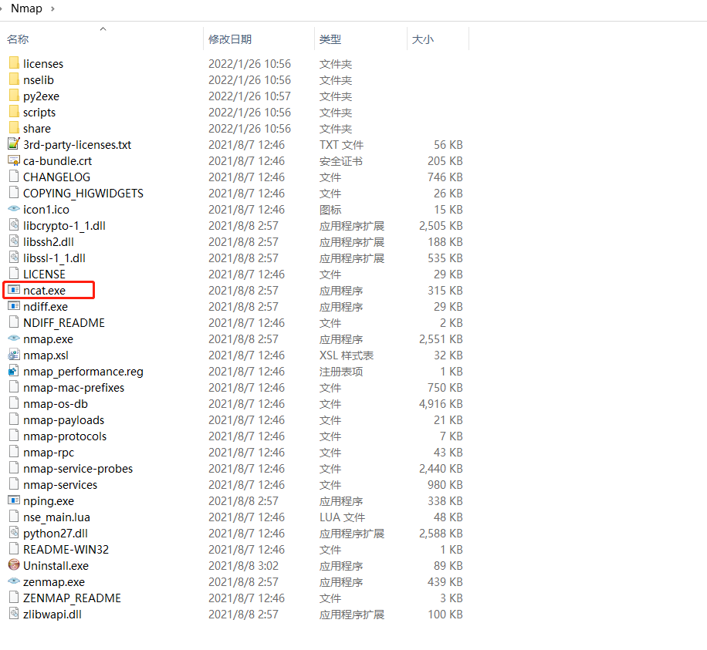707x650 pixels.
Task: Sort by the 大小 column header
Action: (x=422, y=39)
